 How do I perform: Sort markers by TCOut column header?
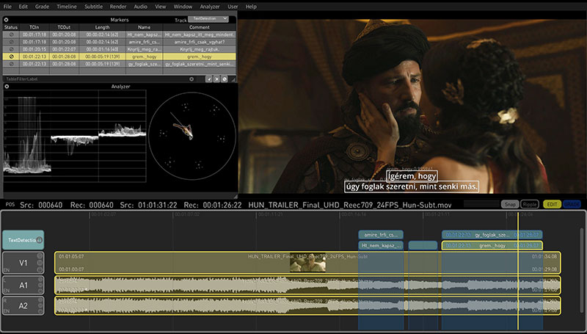point(64,27)
